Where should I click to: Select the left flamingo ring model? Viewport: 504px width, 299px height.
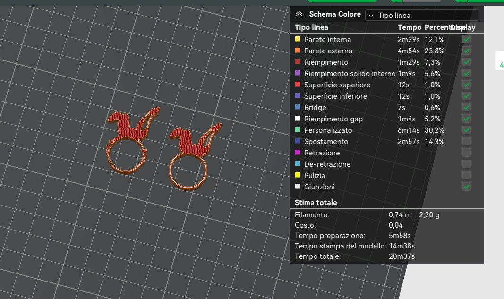tap(132, 140)
